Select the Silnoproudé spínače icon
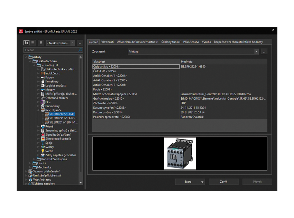 43,139
